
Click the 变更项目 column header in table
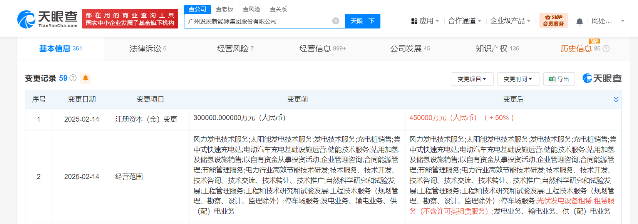point(150,99)
